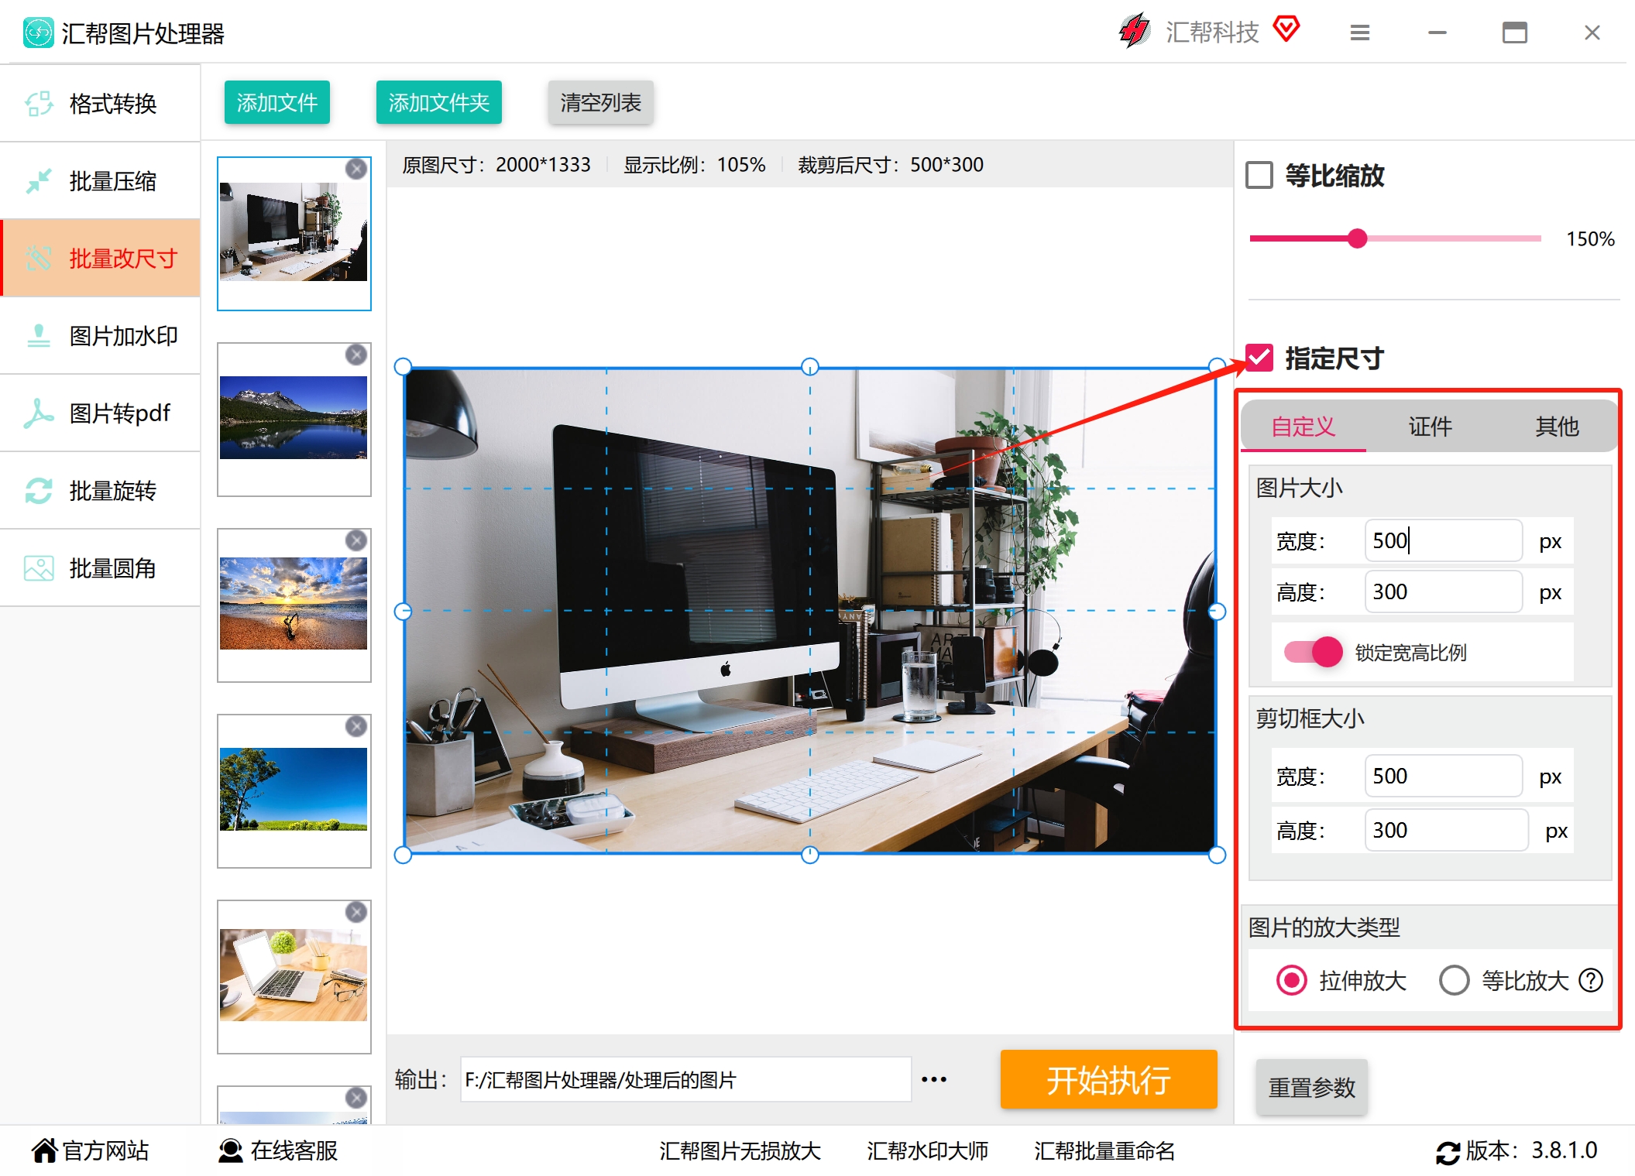Click the 图片加水印 stamp icon
Viewport: 1635px width, 1176px height.
tap(39, 336)
